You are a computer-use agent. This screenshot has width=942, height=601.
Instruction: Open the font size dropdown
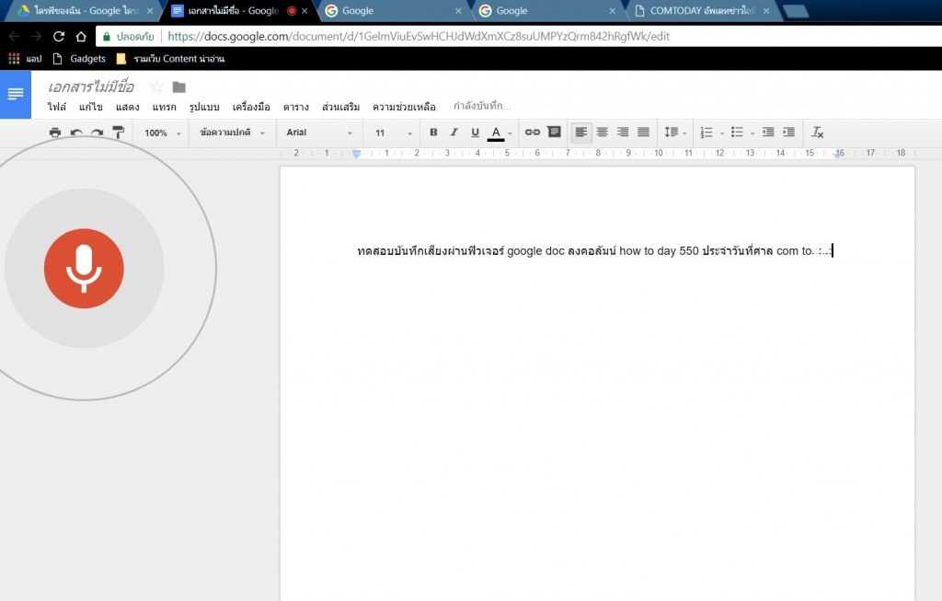click(x=390, y=132)
